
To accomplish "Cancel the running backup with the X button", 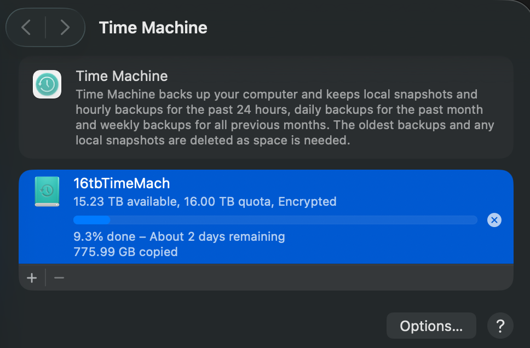I will pos(494,220).
